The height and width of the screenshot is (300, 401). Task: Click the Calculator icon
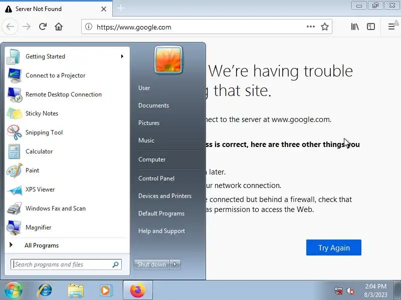[15, 151]
